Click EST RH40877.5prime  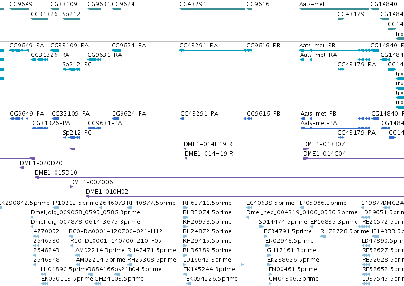point(151,203)
